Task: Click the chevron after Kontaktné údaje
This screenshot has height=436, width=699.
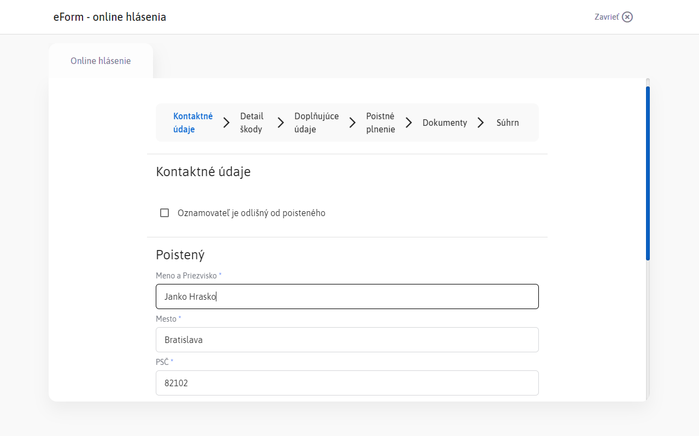Action: pos(226,123)
